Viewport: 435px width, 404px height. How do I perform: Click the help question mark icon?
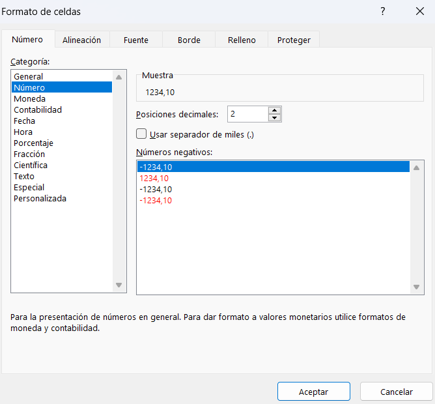tap(383, 11)
